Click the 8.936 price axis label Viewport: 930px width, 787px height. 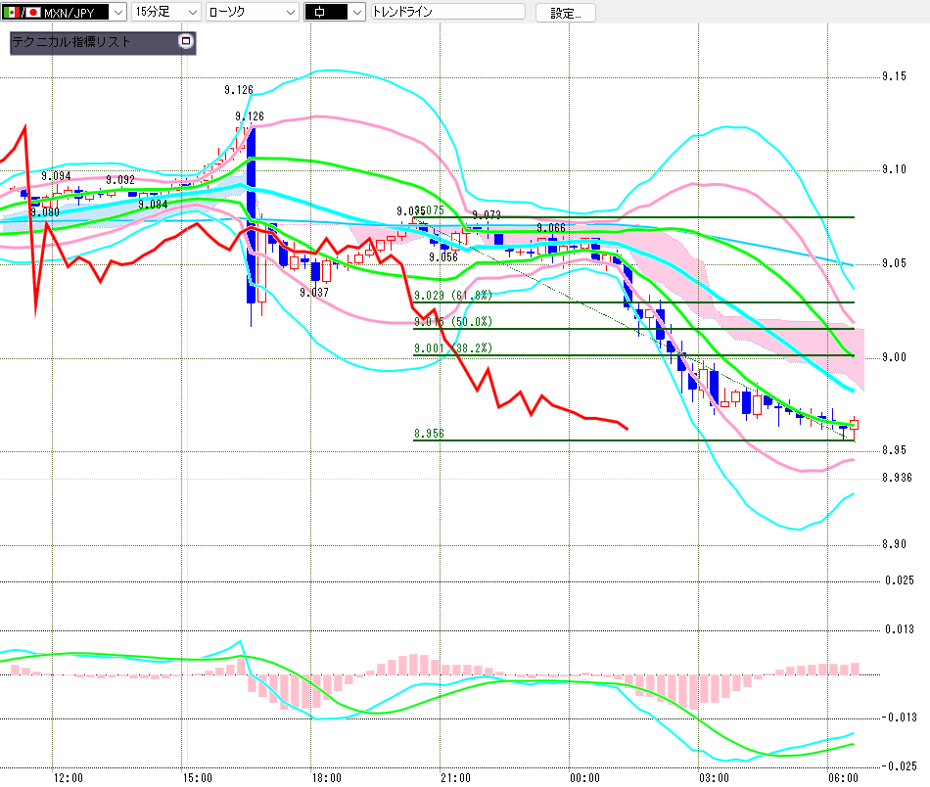896,478
